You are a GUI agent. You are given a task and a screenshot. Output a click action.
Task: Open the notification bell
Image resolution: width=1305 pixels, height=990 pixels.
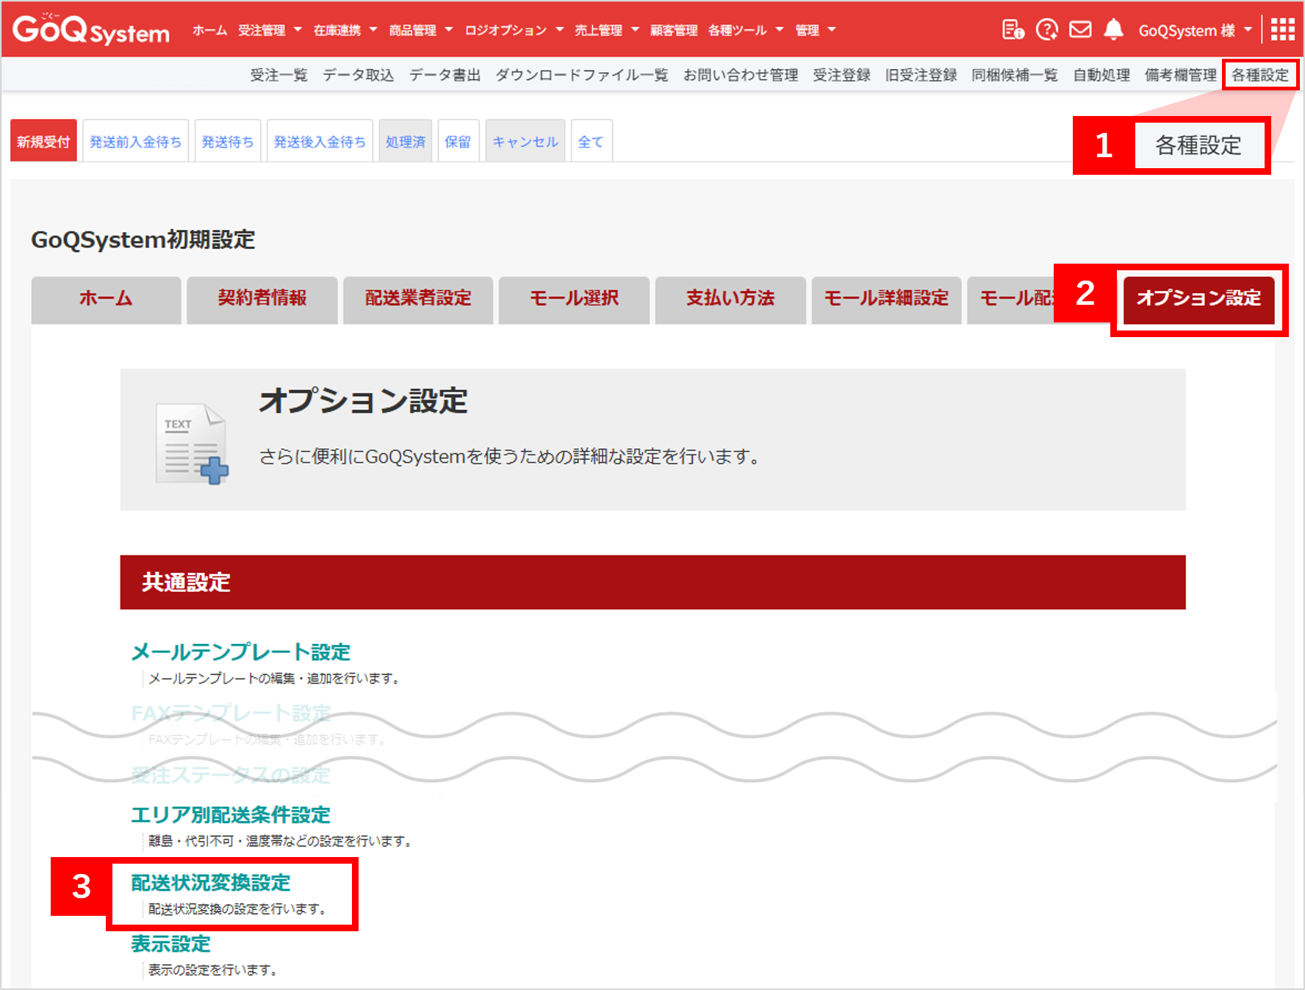click(1113, 30)
